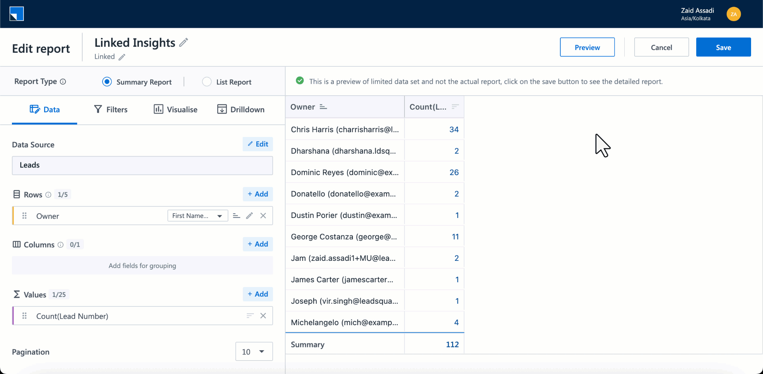Select the Summary Report radio button
The height and width of the screenshot is (374, 763).
point(107,82)
